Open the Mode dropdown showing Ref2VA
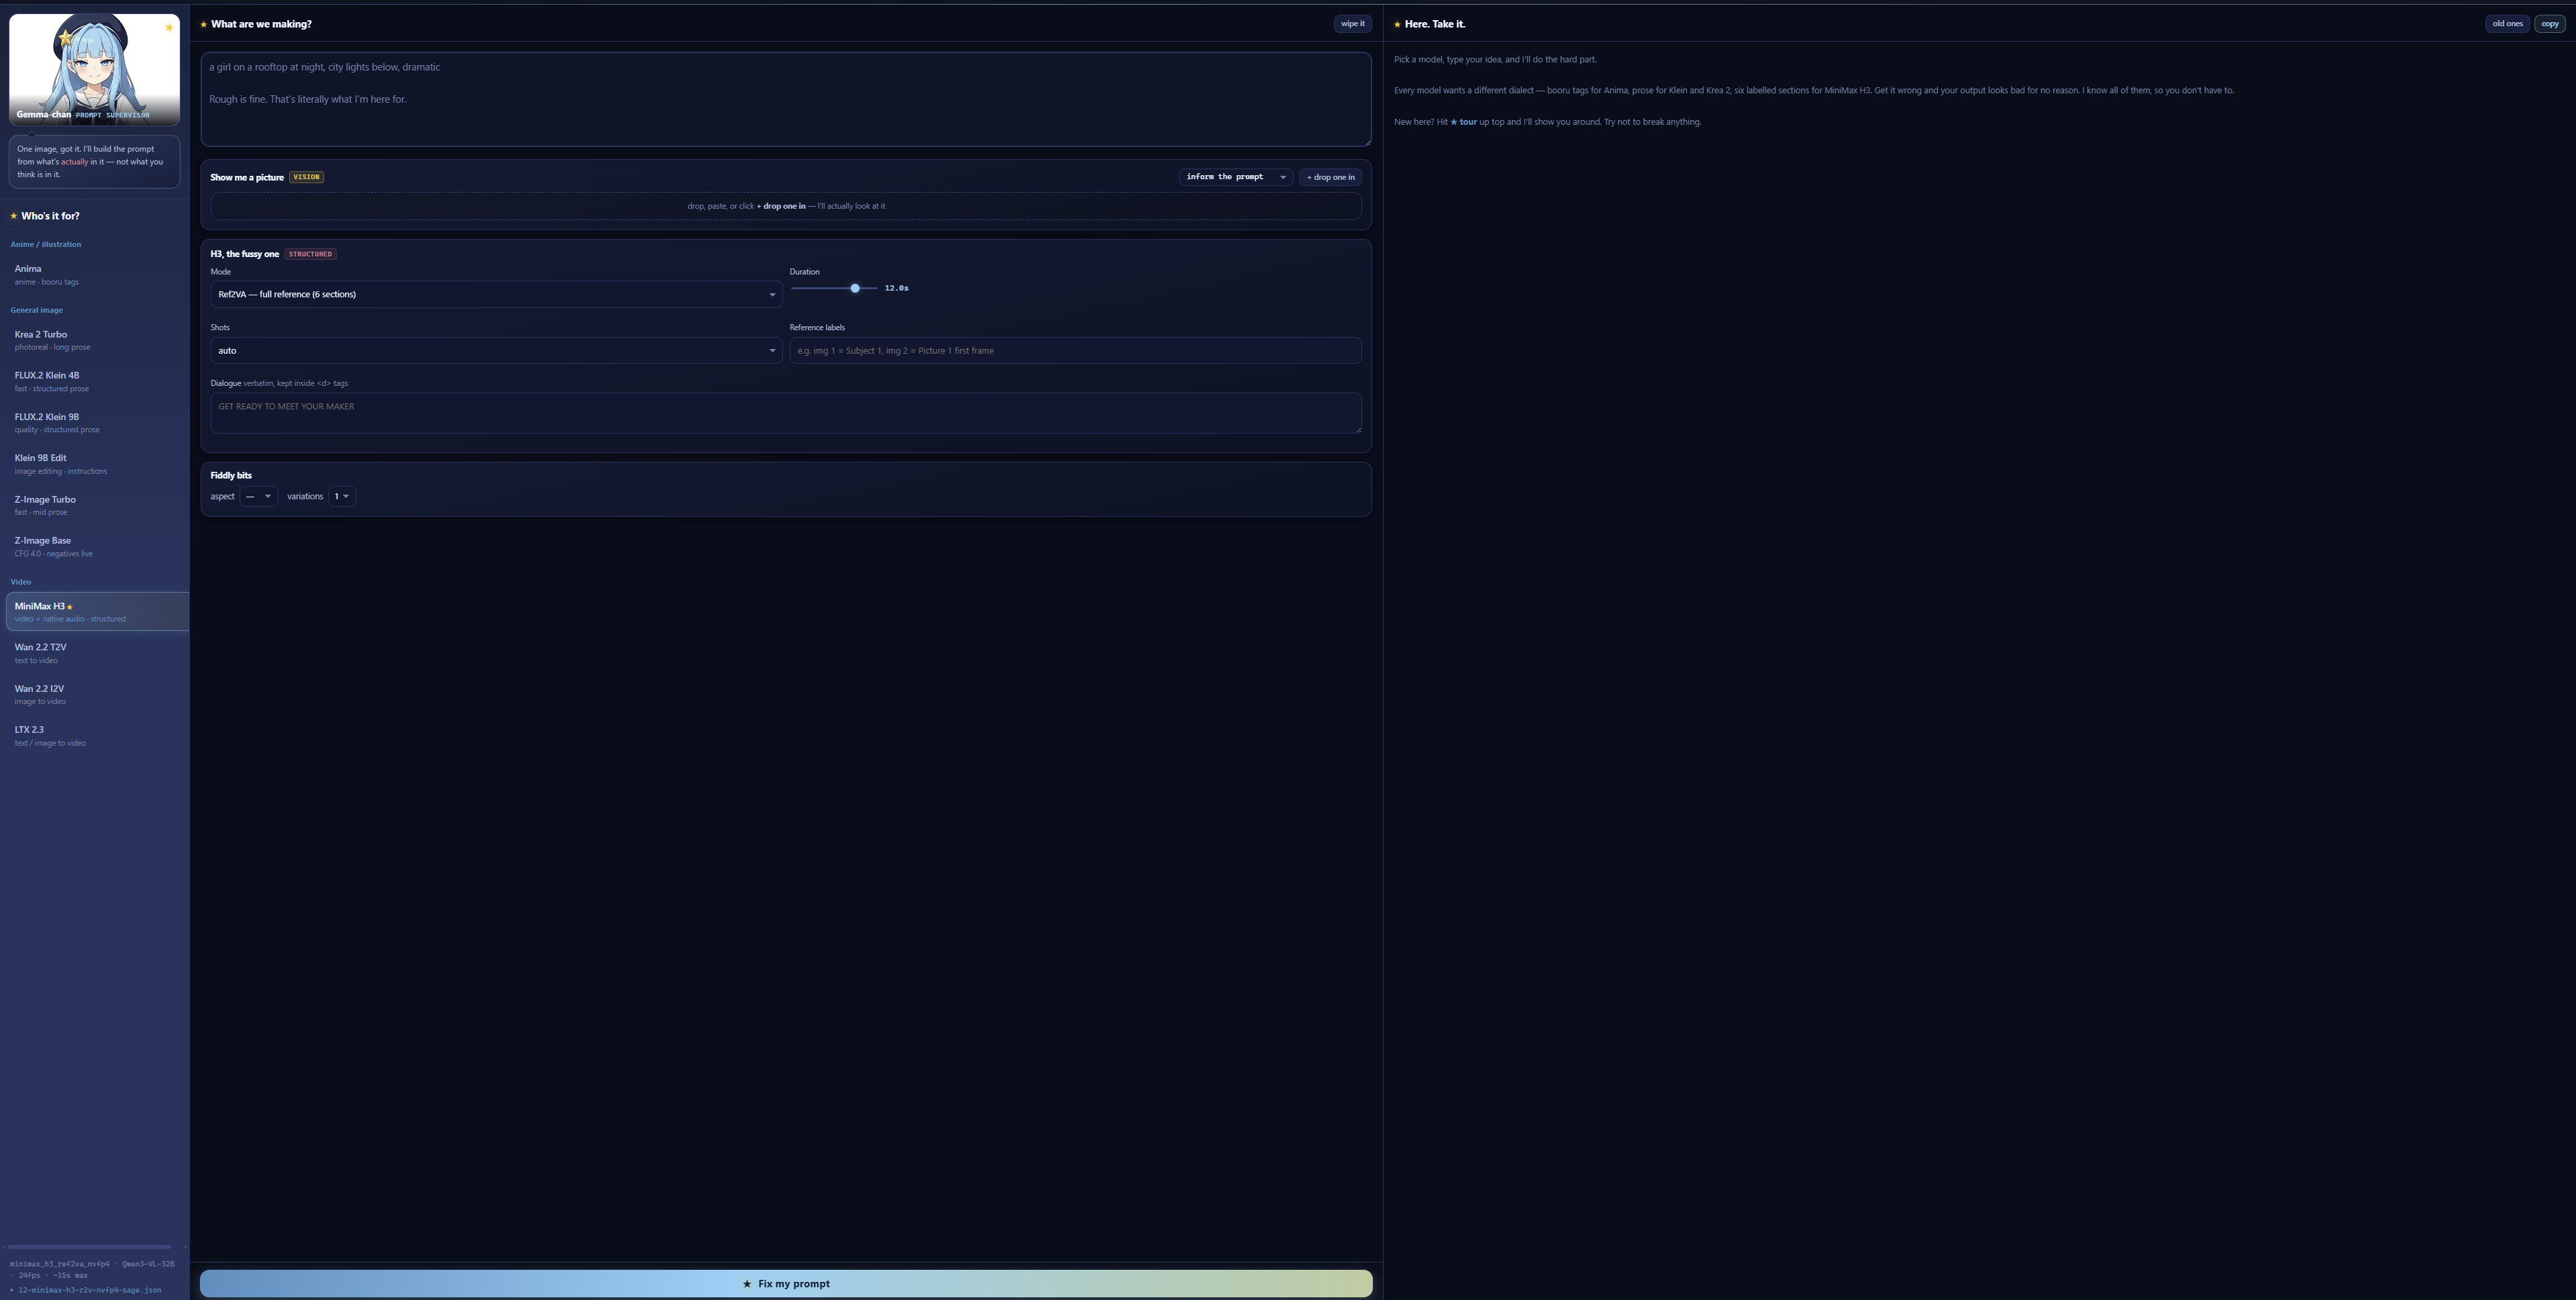The image size is (2576, 1300). click(496, 294)
